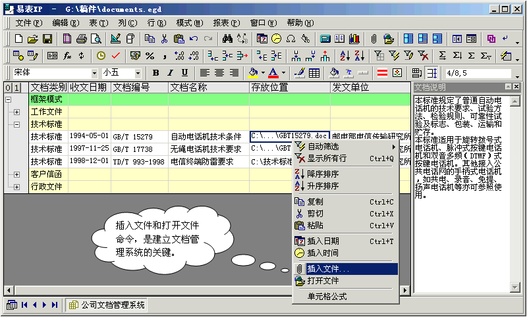Image resolution: width=527 pixels, height=317 pixels.
Task: Click the red font color A
Action: (x=273, y=73)
